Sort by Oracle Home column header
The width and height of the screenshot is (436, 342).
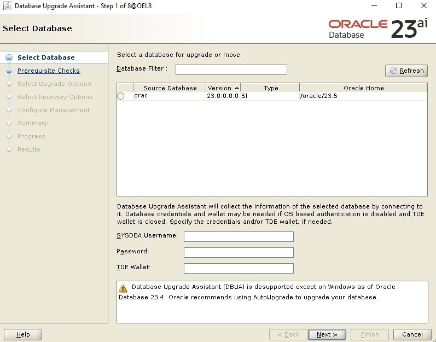click(363, 88)
